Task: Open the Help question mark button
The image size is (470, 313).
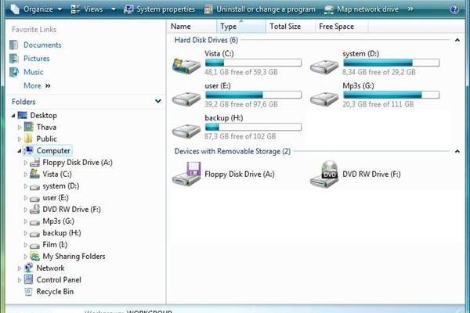Action: click(454, 9)
